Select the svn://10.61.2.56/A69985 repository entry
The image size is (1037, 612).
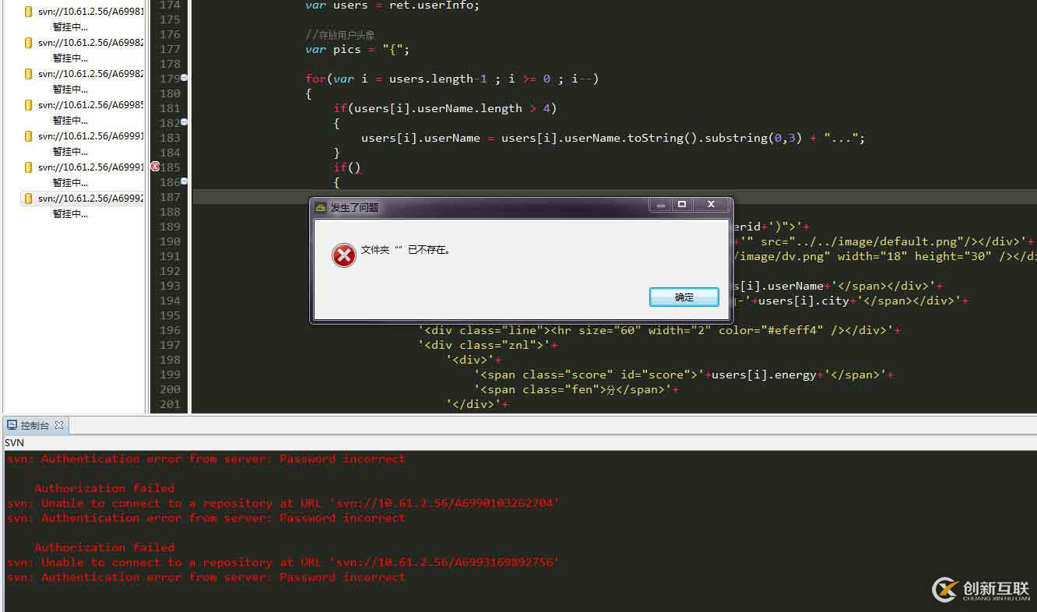(x=90, y=105)
